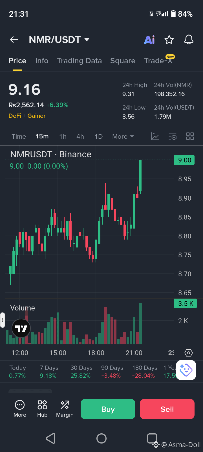The height and width of the screenshot is (452, 203).
Task: Open the Gainer tag
Action: pos(36,116)
